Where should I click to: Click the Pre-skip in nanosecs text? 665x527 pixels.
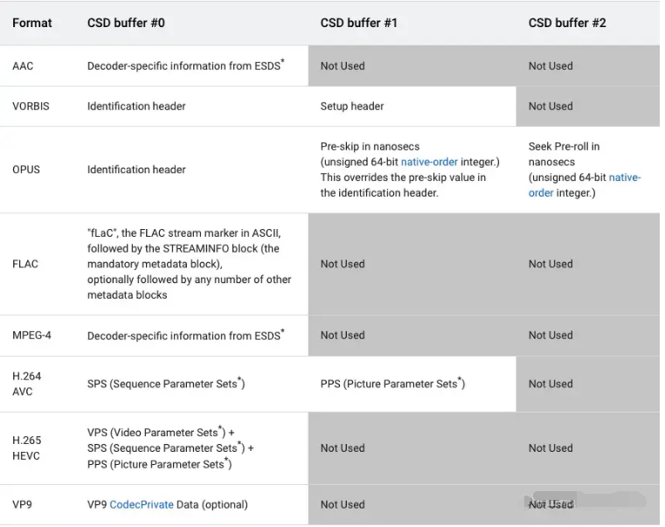pyautogui.click(x=370, y=147)
